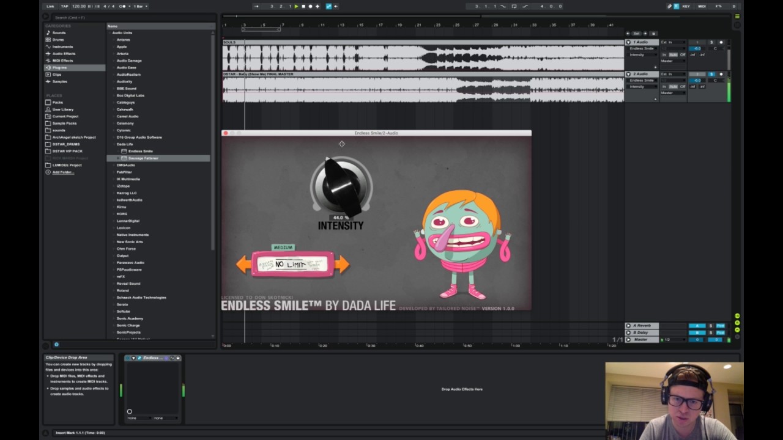783x440 pixels.
Task: Click the Punch-In switch icon
Action: click(503, 6)
